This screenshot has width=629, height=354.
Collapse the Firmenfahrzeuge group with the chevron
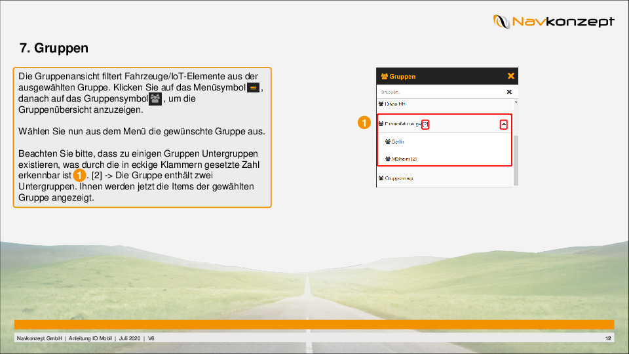[x=503, y=125]
